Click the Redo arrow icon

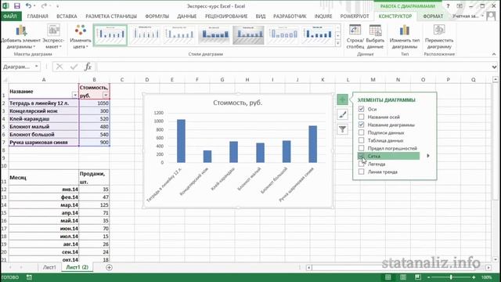point(44,5)
